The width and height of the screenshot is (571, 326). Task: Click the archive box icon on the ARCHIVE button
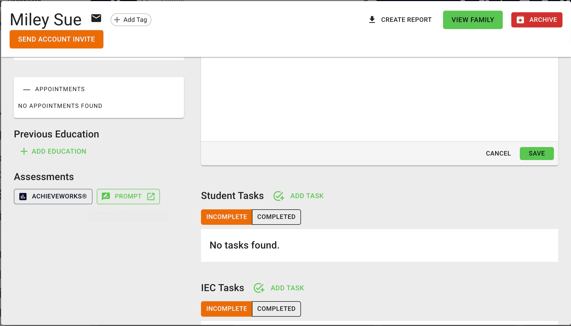[520, 19]
